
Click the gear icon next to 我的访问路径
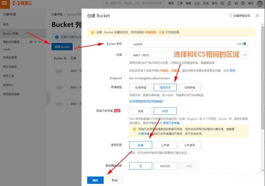[x=31, y=42]
